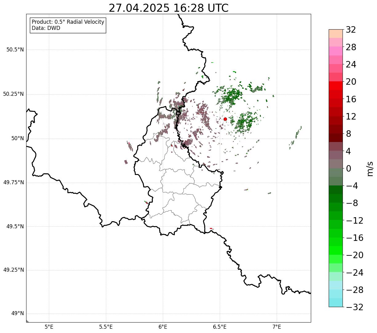
Task: Click the 5.5°E longitude label
Action: (x=106, y=327)
